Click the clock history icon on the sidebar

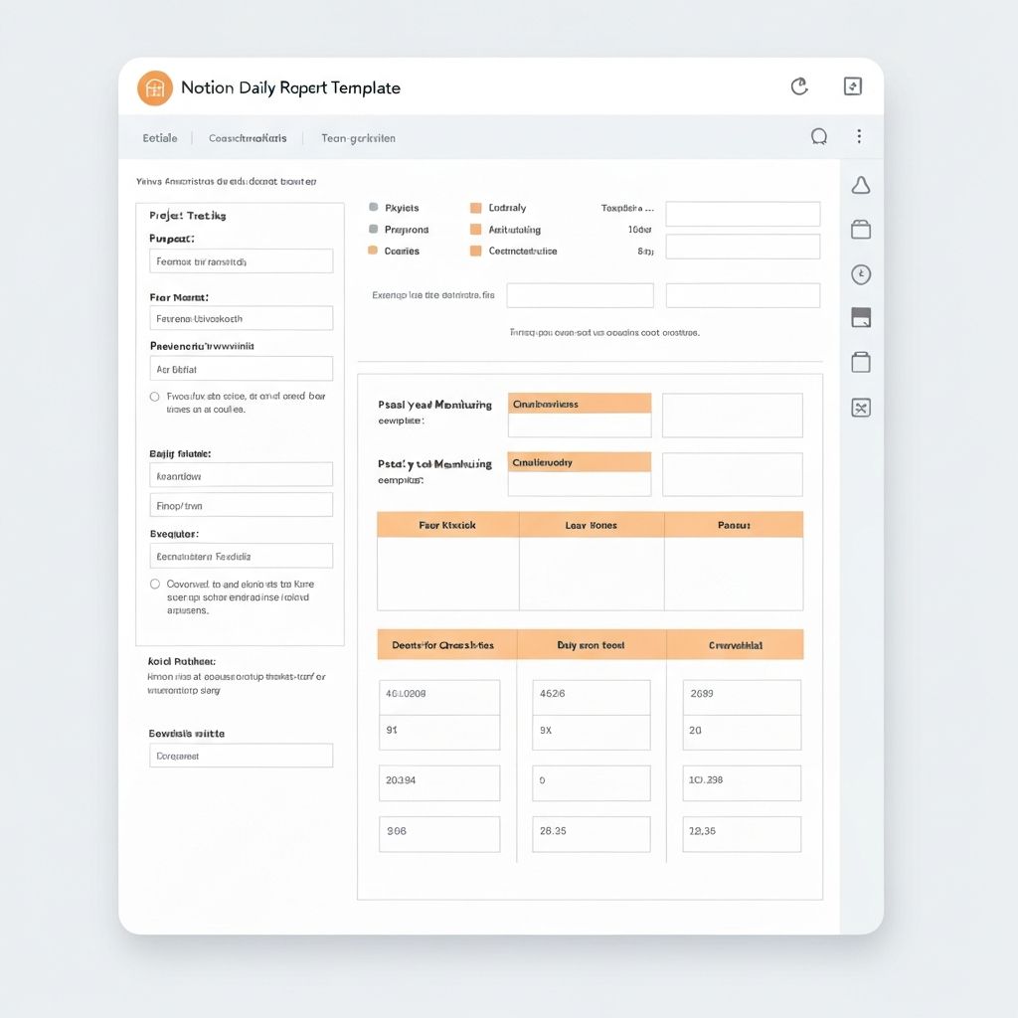coord(860,274)
